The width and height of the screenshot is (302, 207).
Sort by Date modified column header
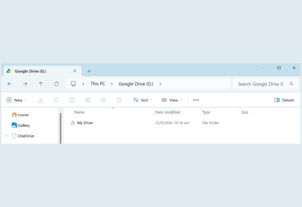(167, 112)
